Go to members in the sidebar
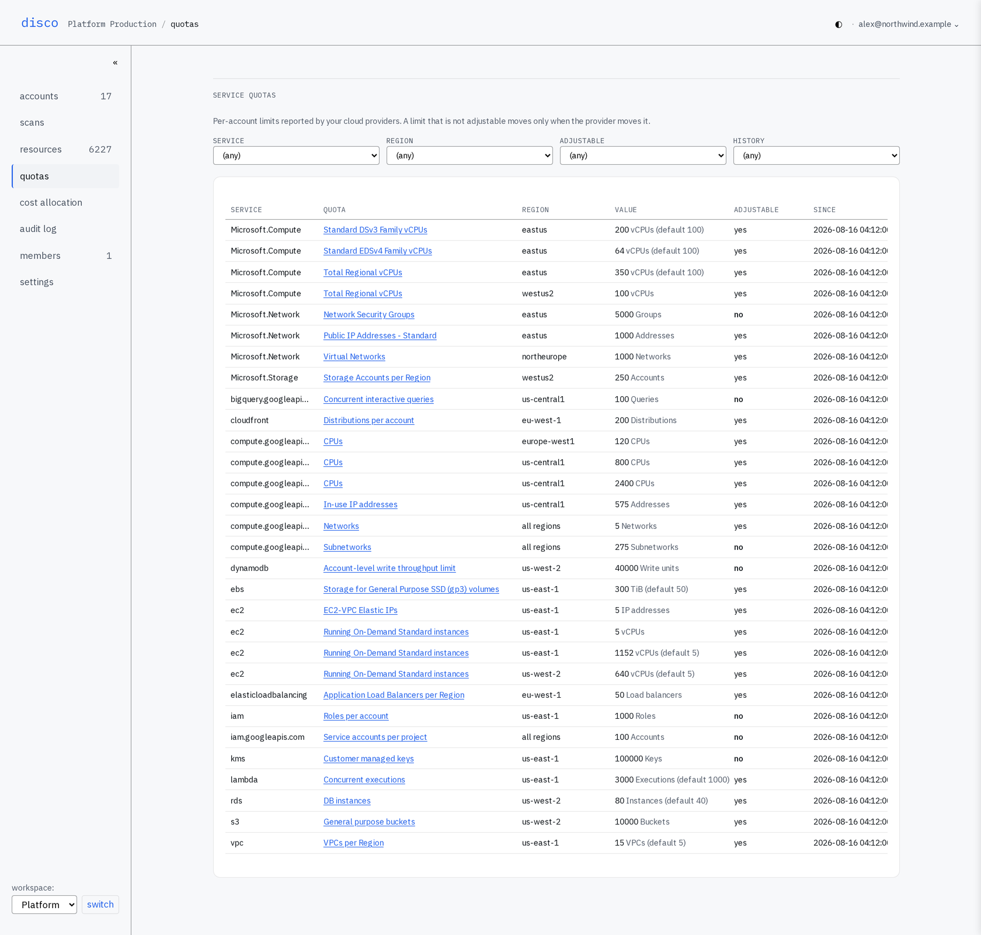 click(65, 256)
